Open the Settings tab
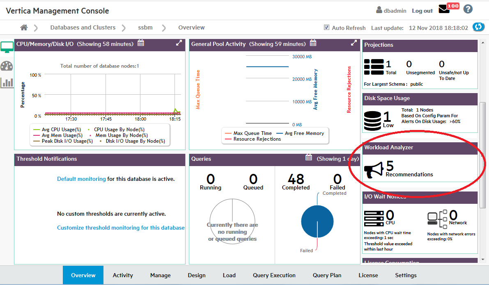This screenshot has height=285, width=489. pyautogui.click(x=406, y=275)
